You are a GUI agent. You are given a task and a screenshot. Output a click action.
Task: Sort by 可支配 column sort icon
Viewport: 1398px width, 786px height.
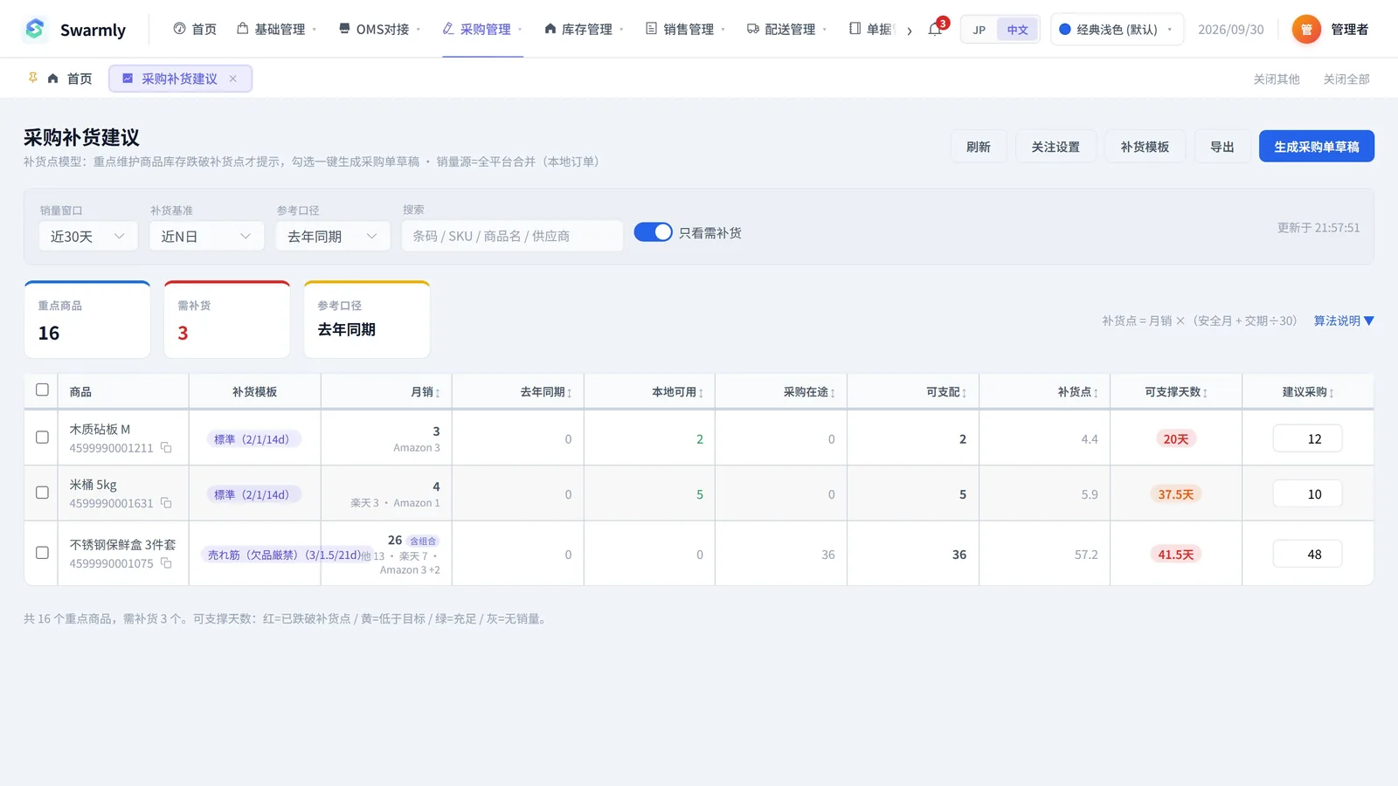pyautogui.click(x=964, y=393)
